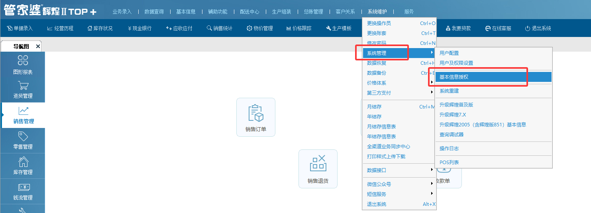Image resolution: width=591 pixels, height=213 pixels.
Task: Open 库存状况 from the toolbar
Action: (x=100, y=28)
